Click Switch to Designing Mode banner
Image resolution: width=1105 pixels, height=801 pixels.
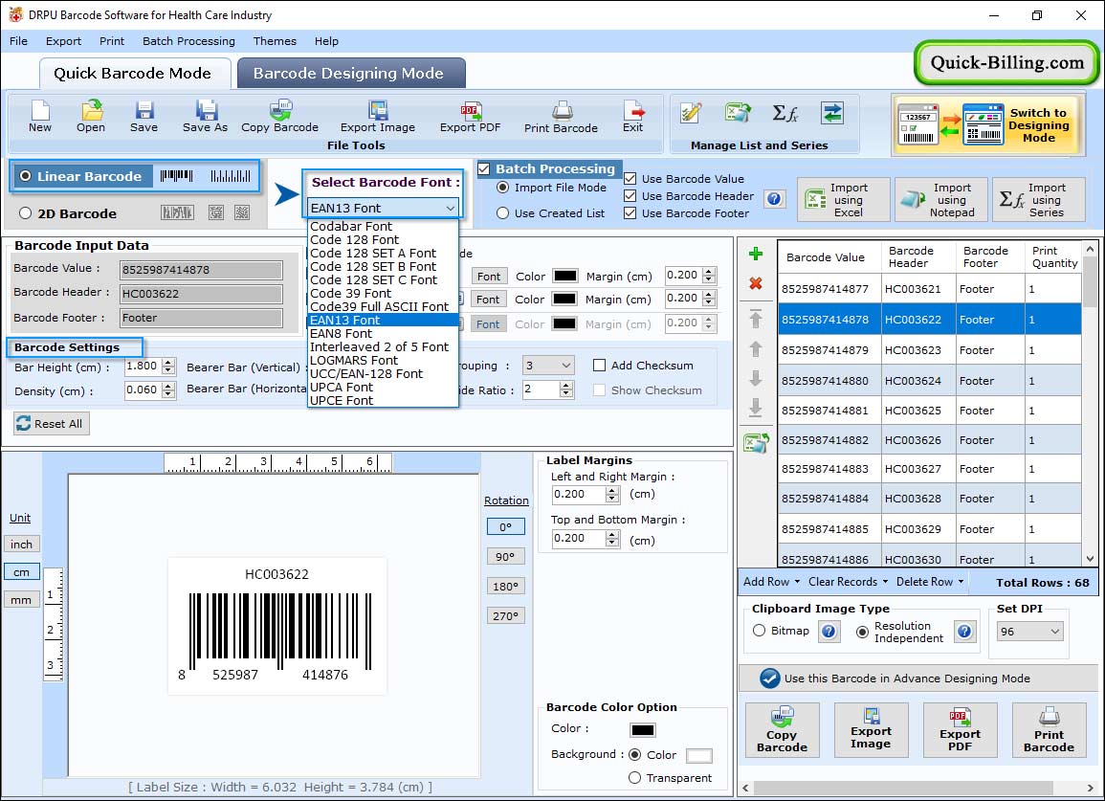[987, 125]
